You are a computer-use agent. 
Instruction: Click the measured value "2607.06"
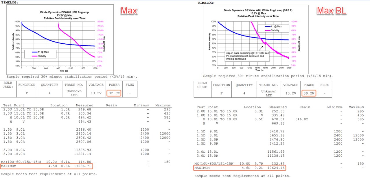pyautogui.click(x=84, y=142)
